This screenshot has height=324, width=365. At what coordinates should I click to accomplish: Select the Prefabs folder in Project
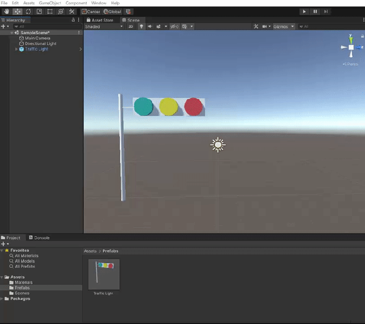pyautogui.click(x=22, y=288)
